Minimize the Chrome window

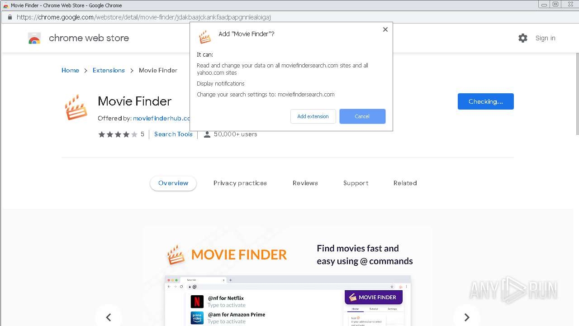pos(544,4)
